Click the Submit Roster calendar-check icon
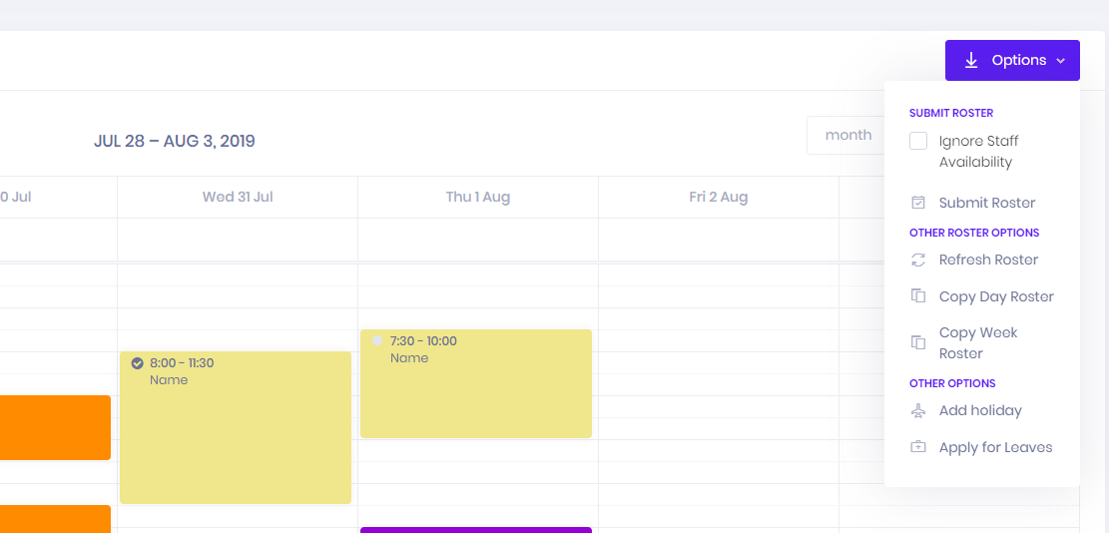 coord(918,203)
